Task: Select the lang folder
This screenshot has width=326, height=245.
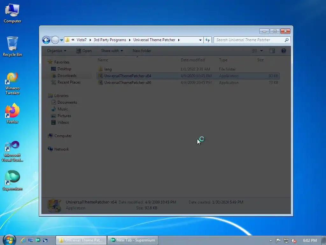Action: point(188,69)
